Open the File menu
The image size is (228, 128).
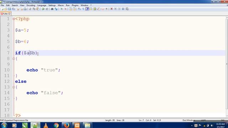click(x=2, y=5)
